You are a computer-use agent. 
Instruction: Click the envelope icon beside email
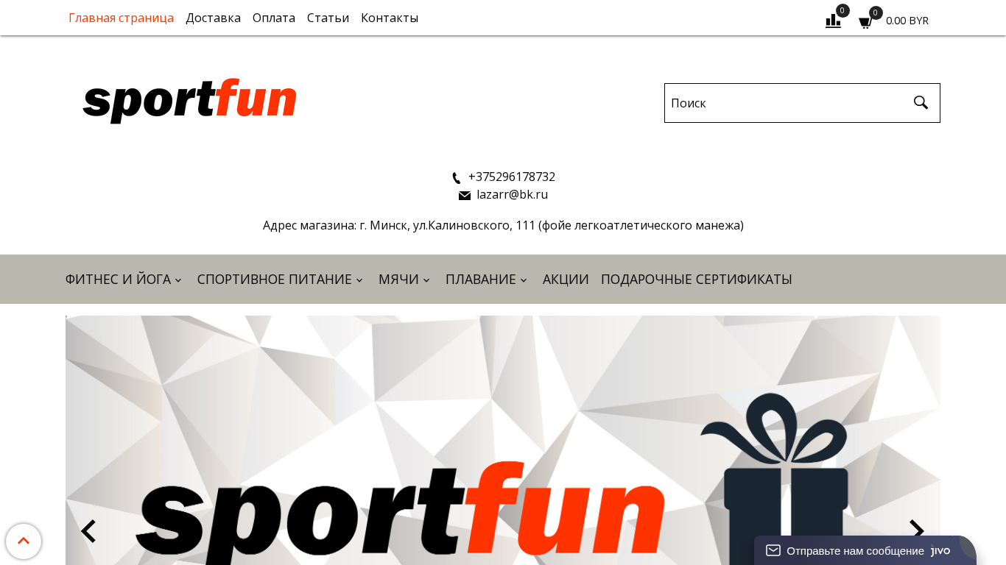465,195
